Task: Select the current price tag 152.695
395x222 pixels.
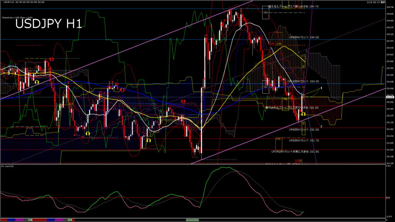Action: coord(390,97)
